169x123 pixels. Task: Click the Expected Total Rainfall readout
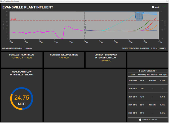pos(144,48)
